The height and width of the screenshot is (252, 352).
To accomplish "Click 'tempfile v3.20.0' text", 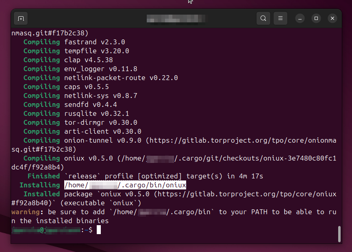I will 96,51.
